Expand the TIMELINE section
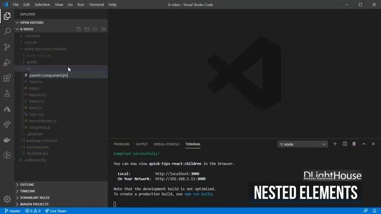This screenshot has width=381, height=214. [x=61, y=191]
